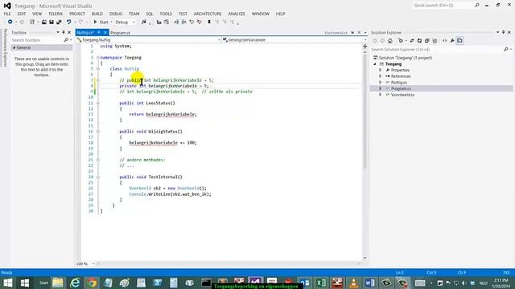Image resolution: width=515 pixels, height=289 pixels.
Task: Select the Solution 'Toegang' root node
Action: [406, 58]
